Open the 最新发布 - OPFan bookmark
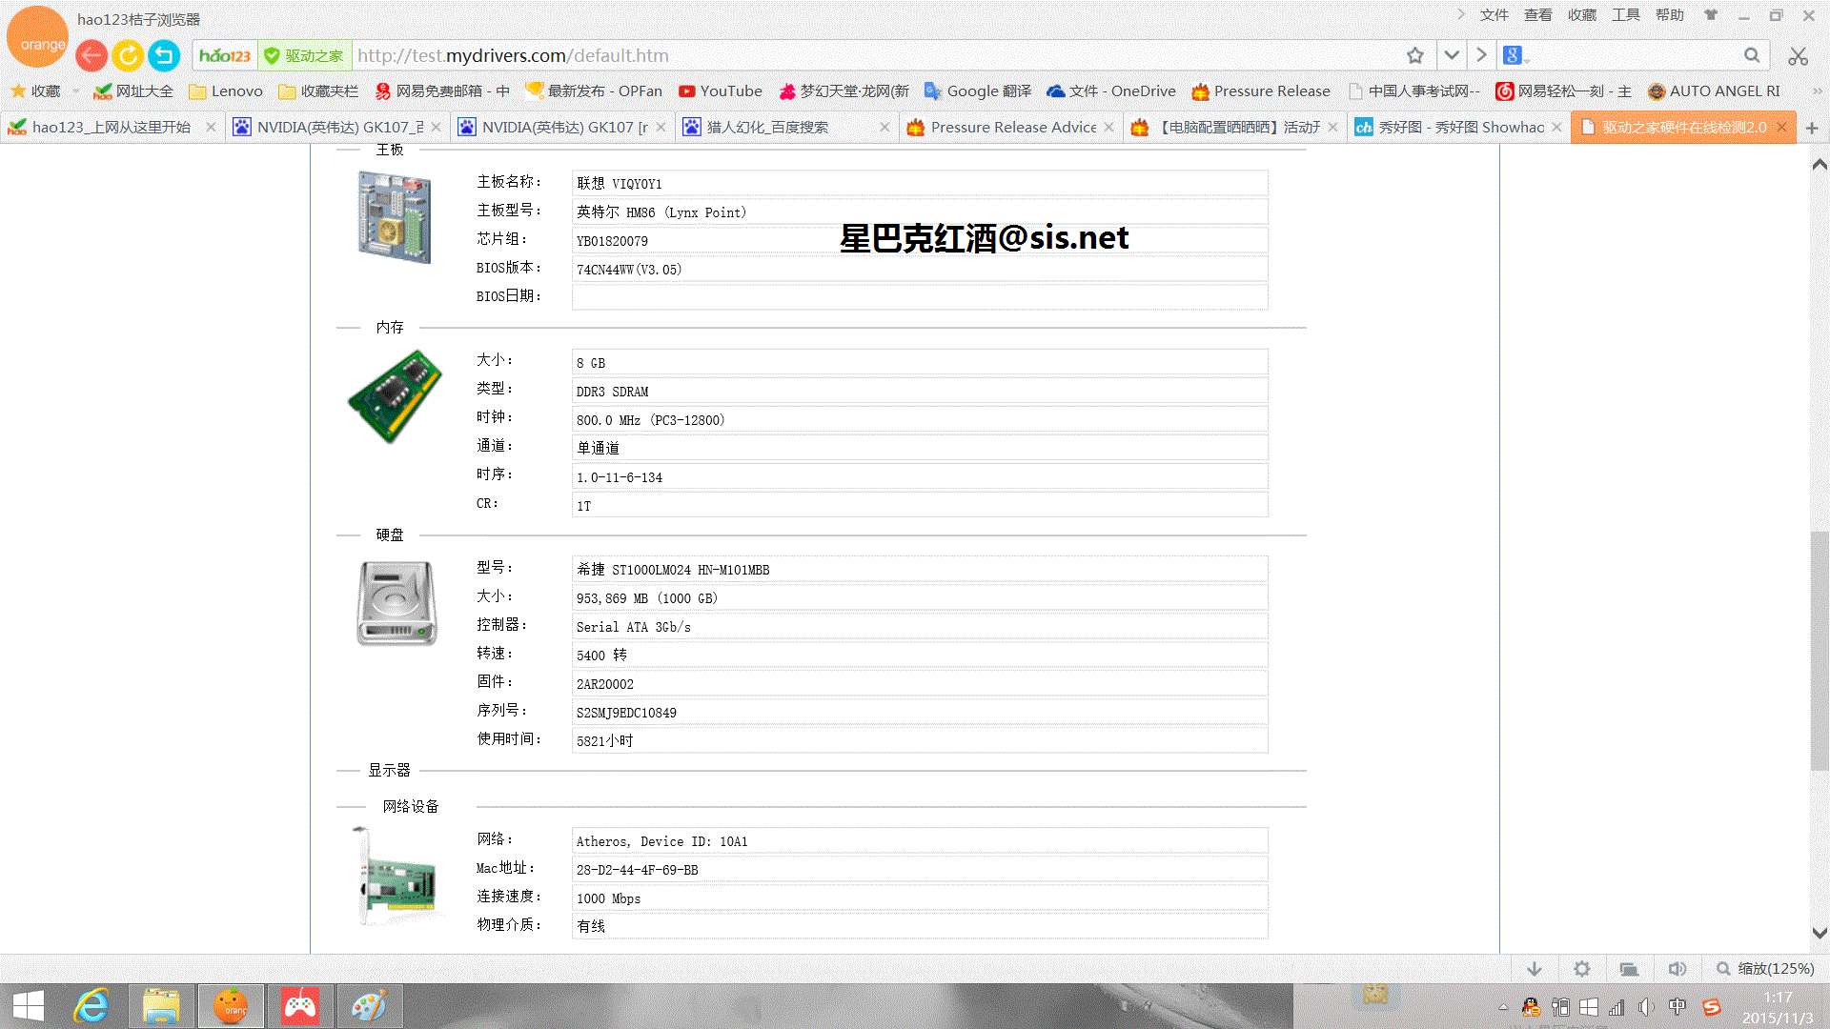 [x=594, y=91]
